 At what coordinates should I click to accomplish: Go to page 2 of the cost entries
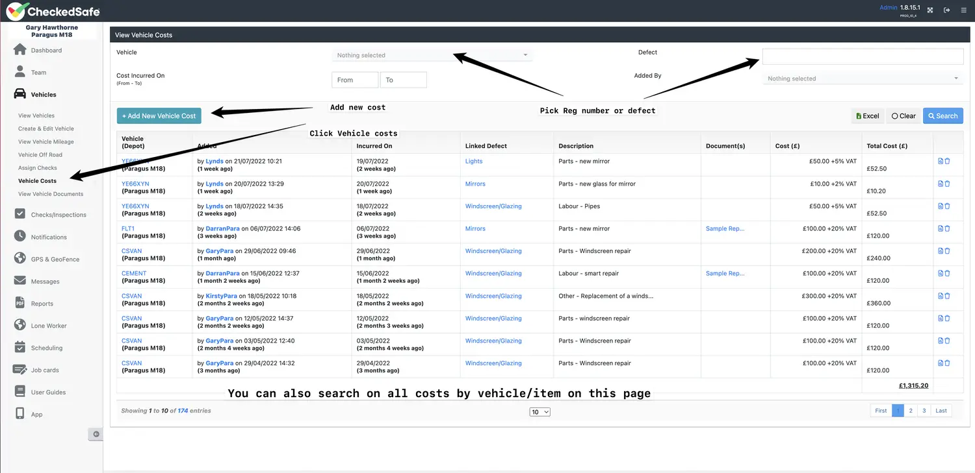[911, 411]
